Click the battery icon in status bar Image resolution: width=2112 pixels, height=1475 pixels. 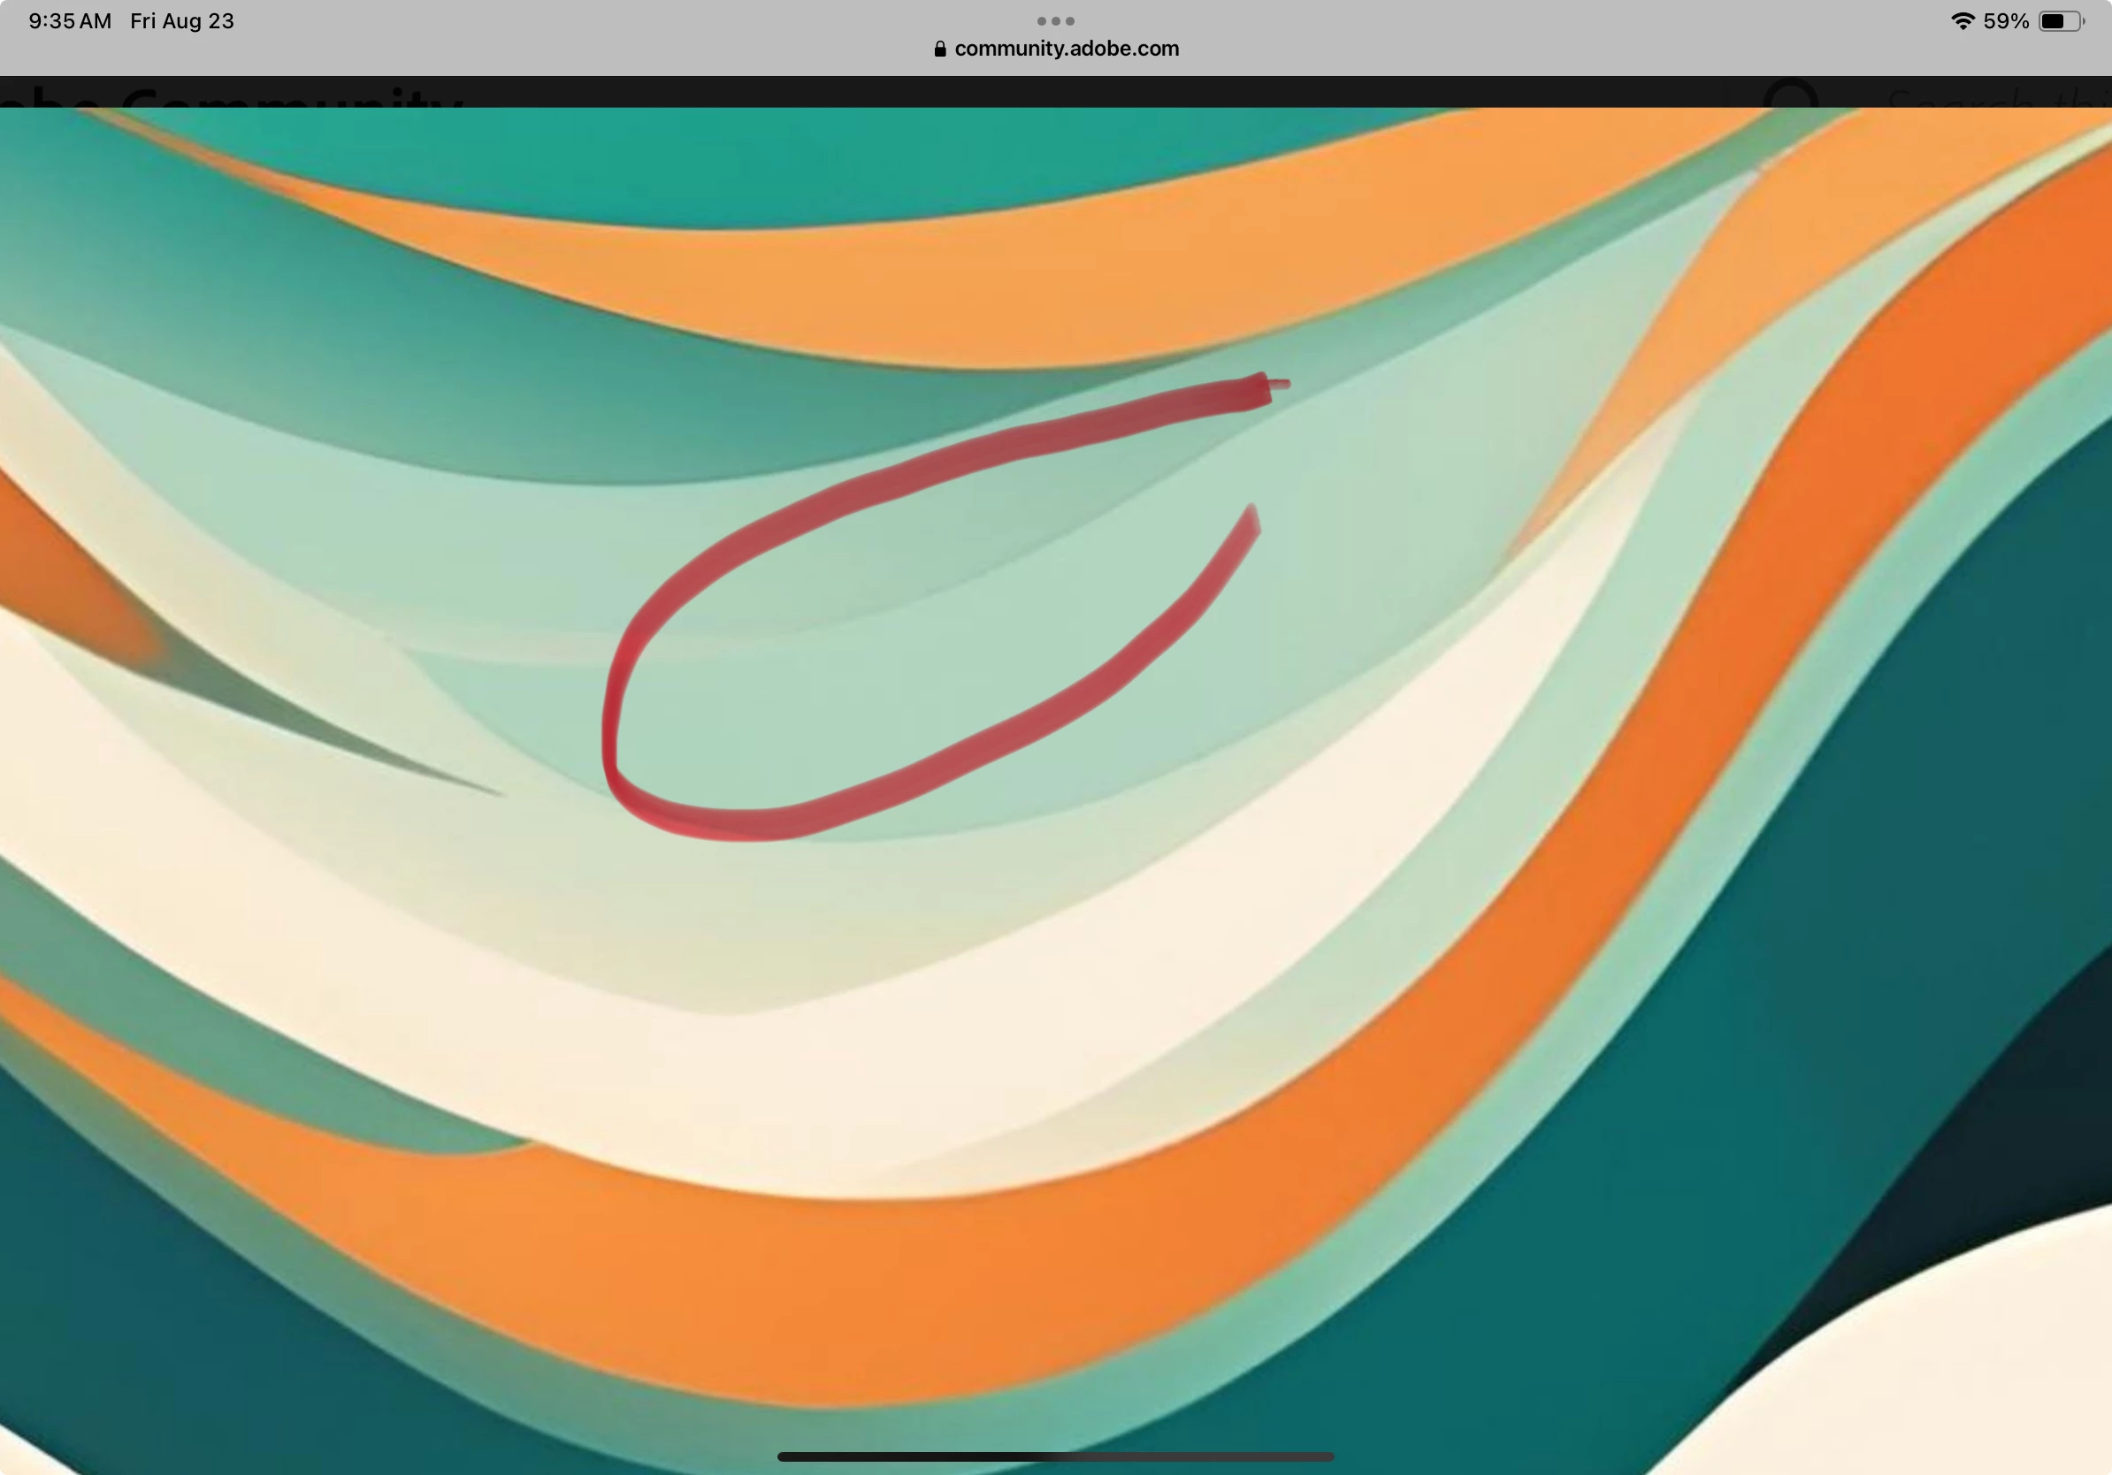point(2059,21)
